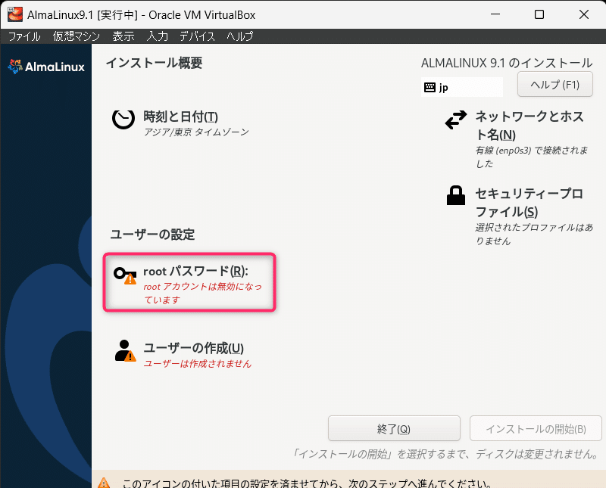Click the user creation person icon
The image size is (606, 488).
pos(125,350)
